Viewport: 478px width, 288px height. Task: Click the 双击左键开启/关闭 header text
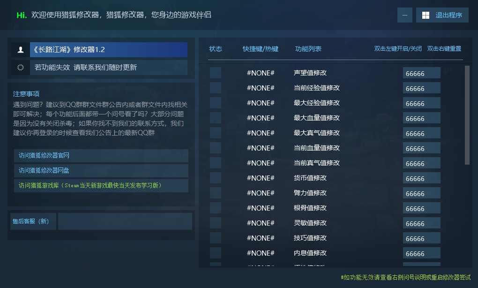pos(398,49)
